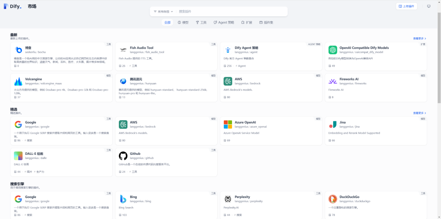The image size is (441, 219).
Task: Click the 'seekerliu / bocha' author text
Action: [35, 52]
